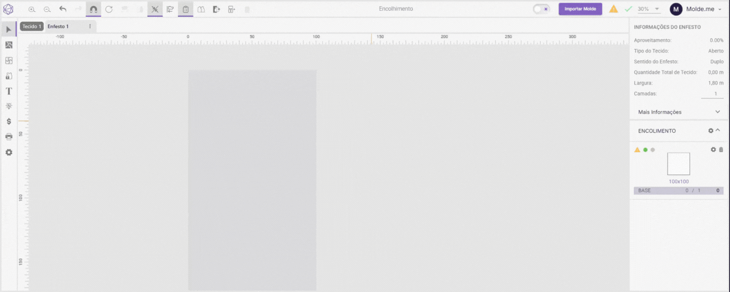The image size is (730, 292).
Task: Switch the light/dark theme toggle
Action: coord(541,9)
